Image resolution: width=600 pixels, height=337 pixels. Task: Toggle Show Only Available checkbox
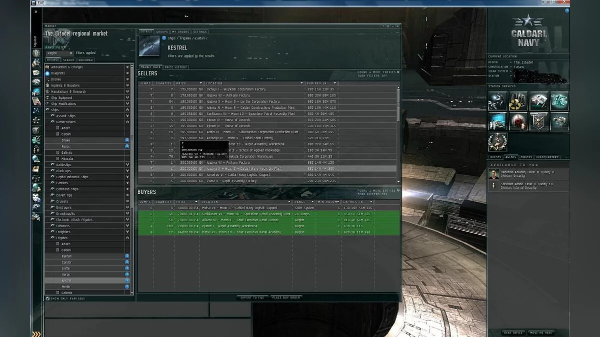point(47,299)
